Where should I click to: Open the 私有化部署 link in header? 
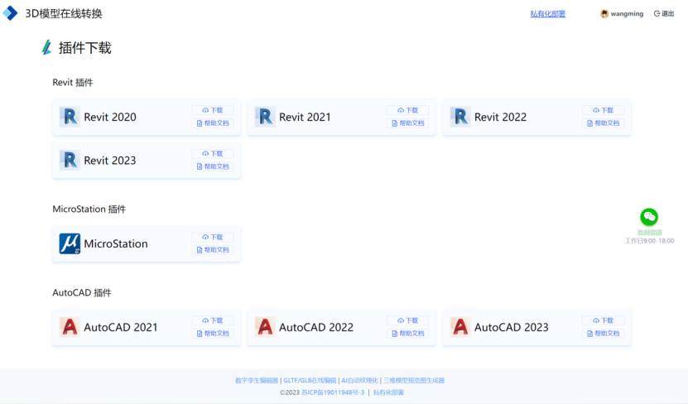[547, 13]
